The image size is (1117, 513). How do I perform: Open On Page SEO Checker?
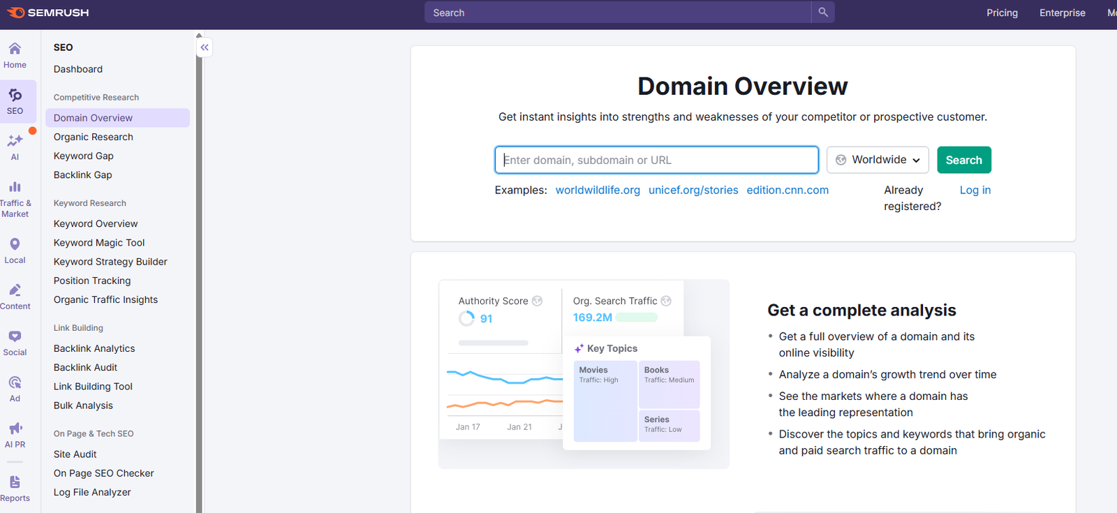[104, 473]
